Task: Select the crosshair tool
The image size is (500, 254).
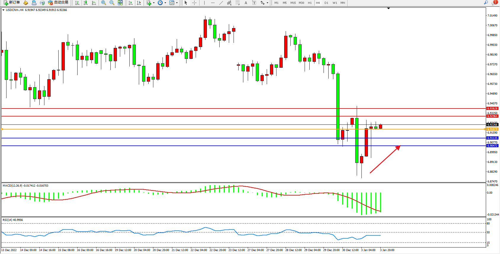Action: tap(194, 3)
